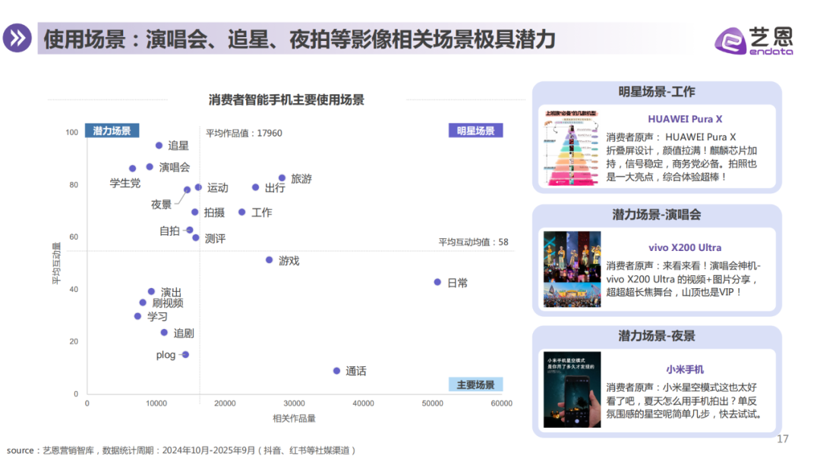Click the chart title 消费者智能手机主要使用场景
The height and width of the screenshot is (461, 820).
286,100
